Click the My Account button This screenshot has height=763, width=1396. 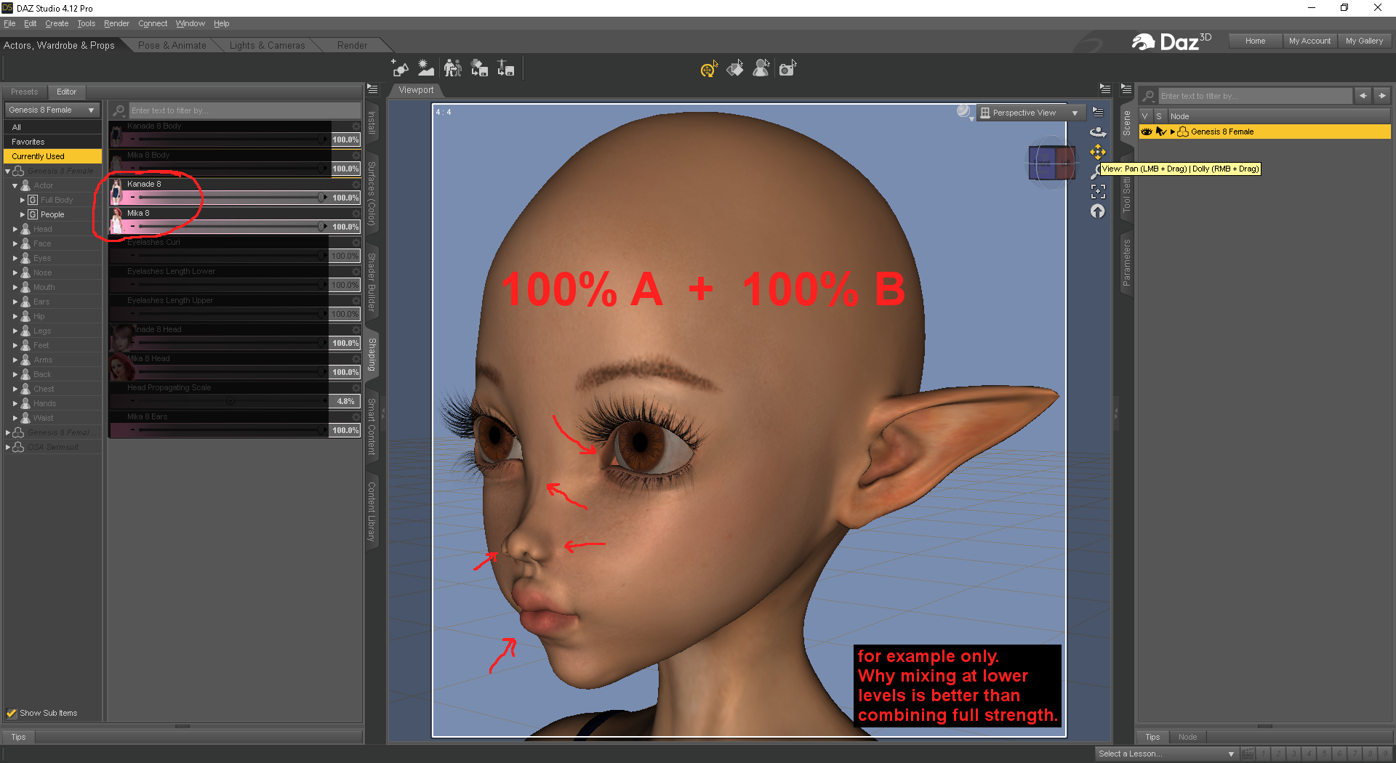click(1309, 41)
